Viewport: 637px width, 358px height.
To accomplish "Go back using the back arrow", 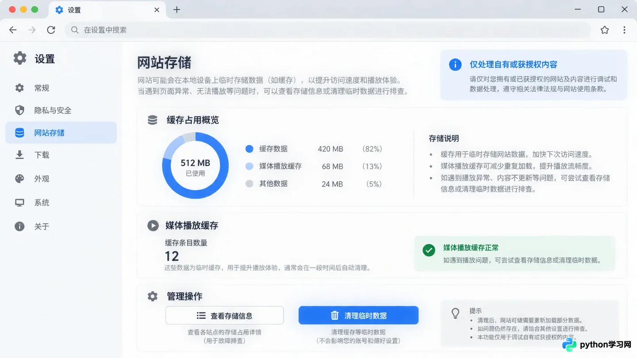I will 13,30.
